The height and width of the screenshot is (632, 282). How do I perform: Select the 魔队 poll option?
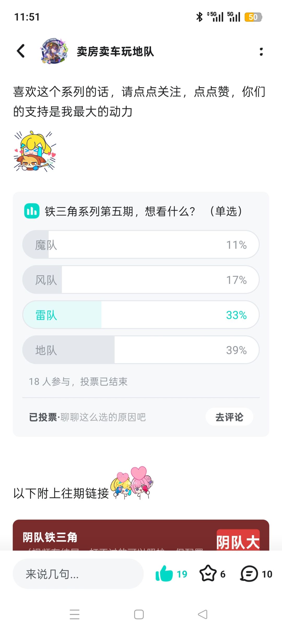[x=141, y=245]
